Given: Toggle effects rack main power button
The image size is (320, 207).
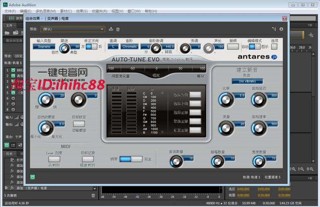Looking at the screenshot, I should (7, 145).
